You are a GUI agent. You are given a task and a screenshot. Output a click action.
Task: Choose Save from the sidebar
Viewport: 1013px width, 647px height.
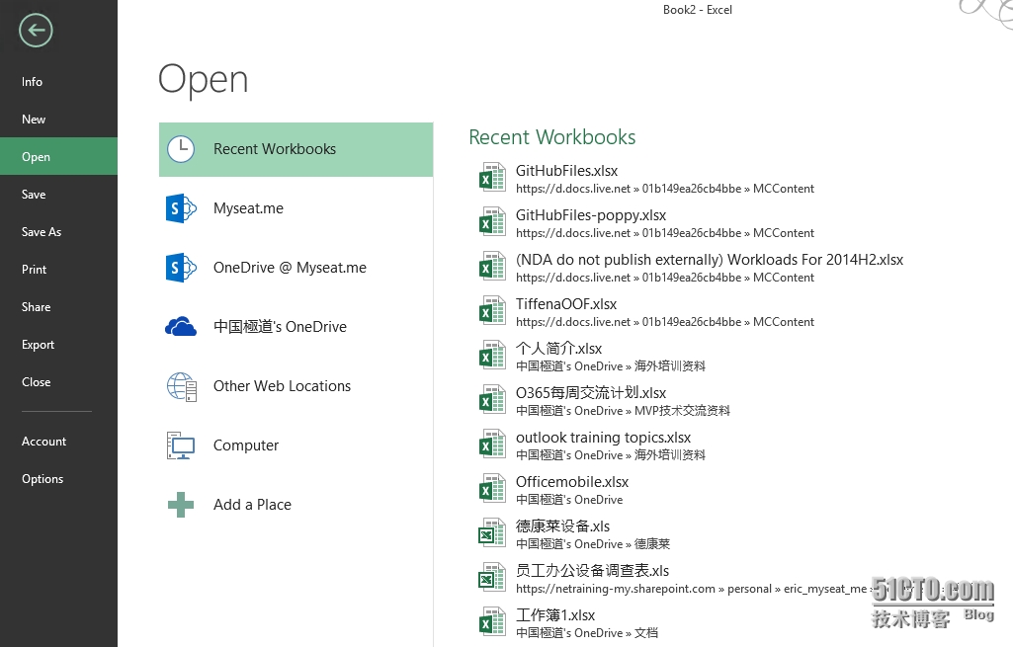(58, 195)
